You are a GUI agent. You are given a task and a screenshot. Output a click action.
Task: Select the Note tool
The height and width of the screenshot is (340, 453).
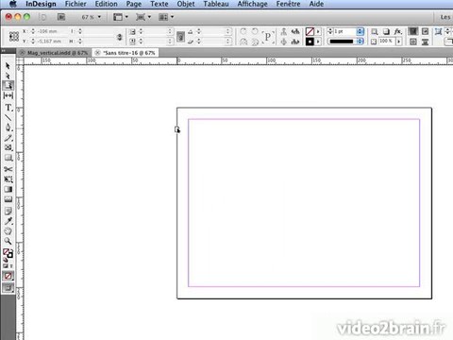(8, 211)
